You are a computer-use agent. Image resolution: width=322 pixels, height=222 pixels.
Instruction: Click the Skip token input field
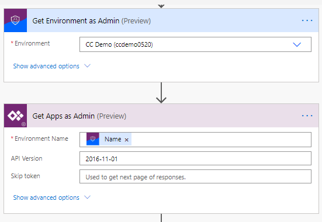195,176
